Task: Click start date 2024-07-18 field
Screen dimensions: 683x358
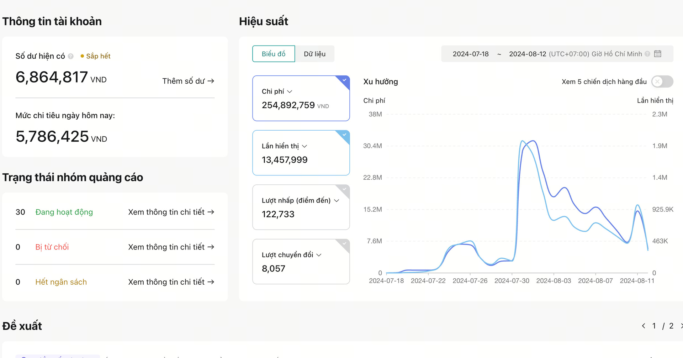Action: click(x=471, y=54)
